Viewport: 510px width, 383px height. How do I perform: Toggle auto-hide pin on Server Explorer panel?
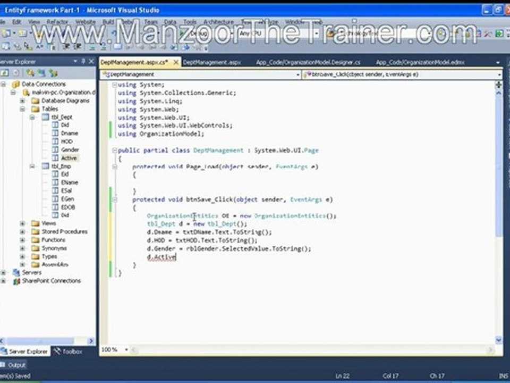point(83,61)
